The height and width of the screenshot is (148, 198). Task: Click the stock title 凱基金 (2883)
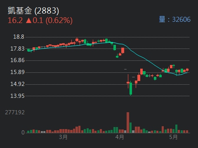33,11
